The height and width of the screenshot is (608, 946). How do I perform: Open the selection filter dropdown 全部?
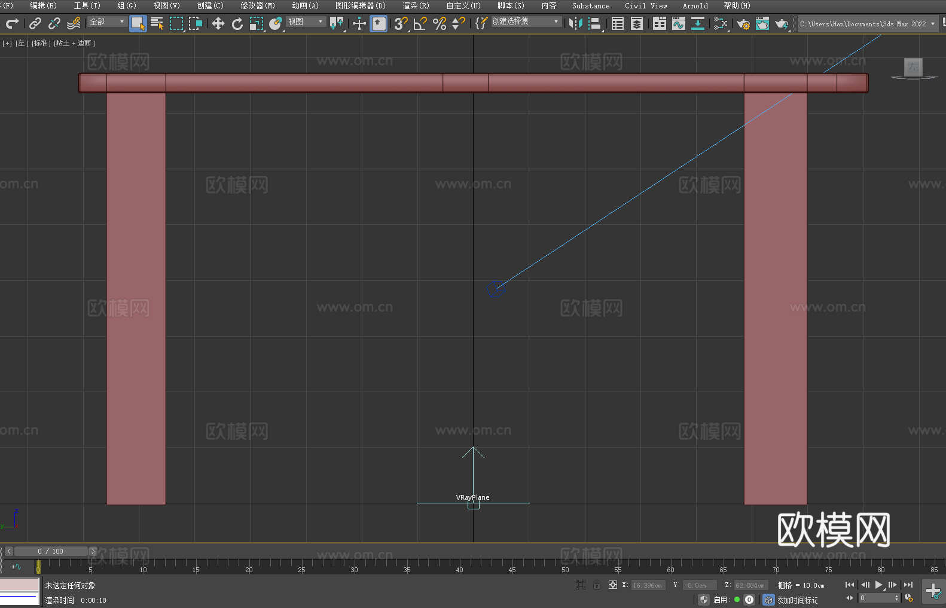click(107, 22)
